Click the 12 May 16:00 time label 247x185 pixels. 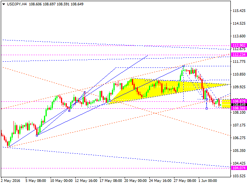[x=86, y=181]
